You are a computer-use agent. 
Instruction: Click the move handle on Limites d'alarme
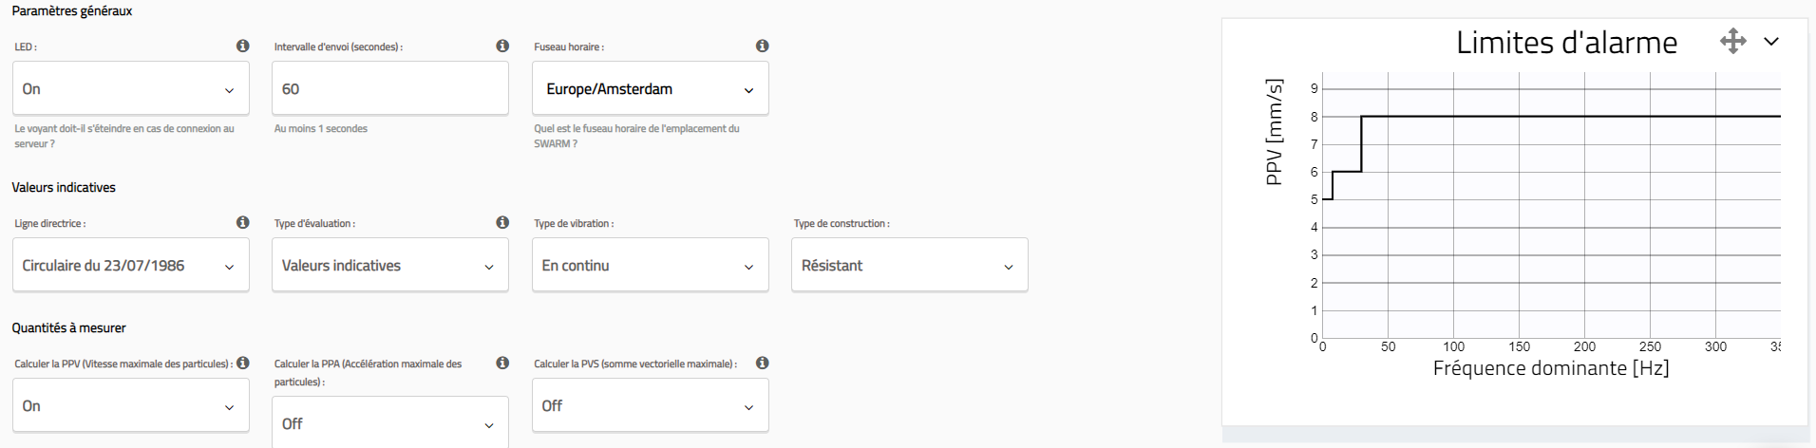[x=1732, y=41]
